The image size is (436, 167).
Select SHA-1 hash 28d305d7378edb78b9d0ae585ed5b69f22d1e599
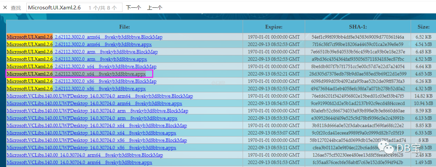(358, 74)
